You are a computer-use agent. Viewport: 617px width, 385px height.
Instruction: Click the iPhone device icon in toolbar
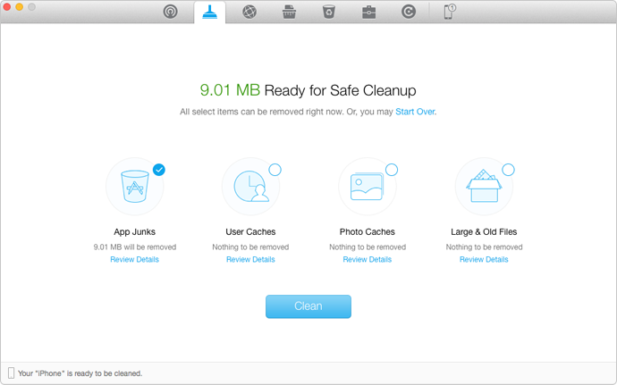pos(450,12)
